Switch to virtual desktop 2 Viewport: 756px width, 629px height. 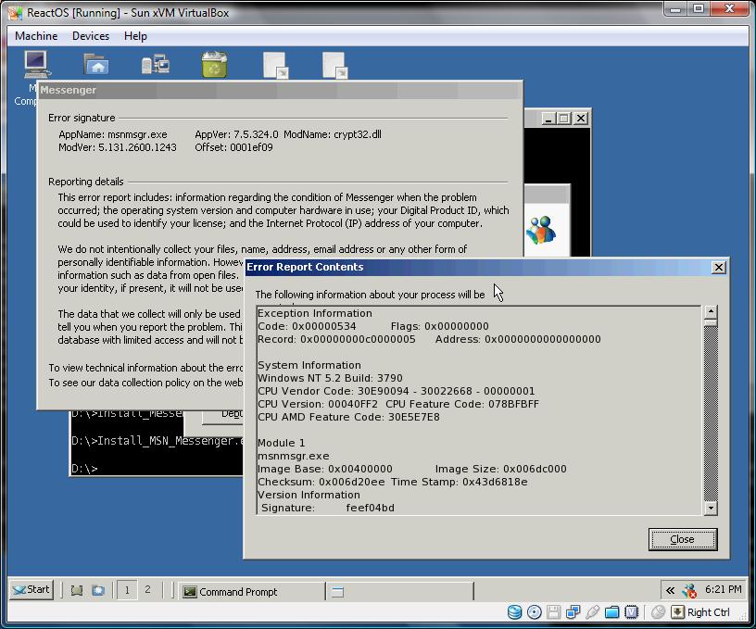[x=147, y=589]
